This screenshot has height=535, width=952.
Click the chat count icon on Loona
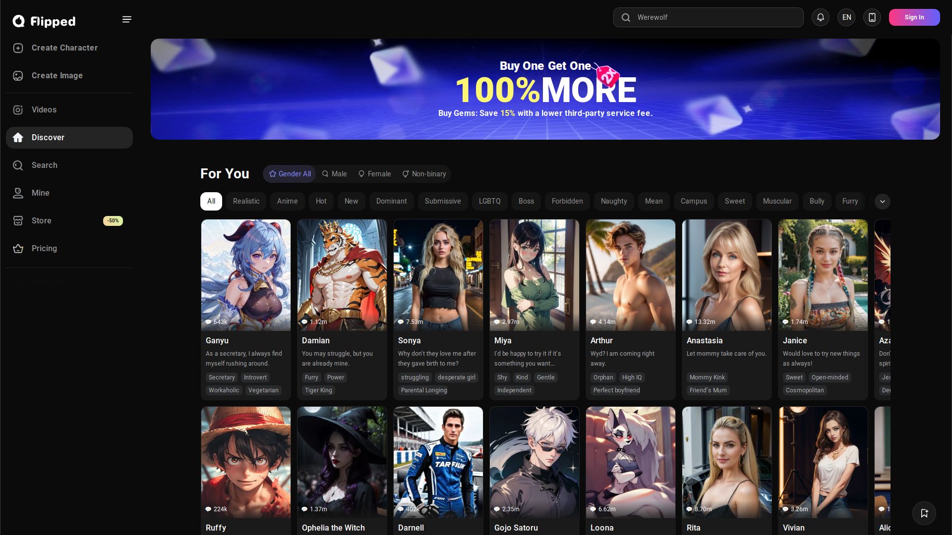click(593, 509)
